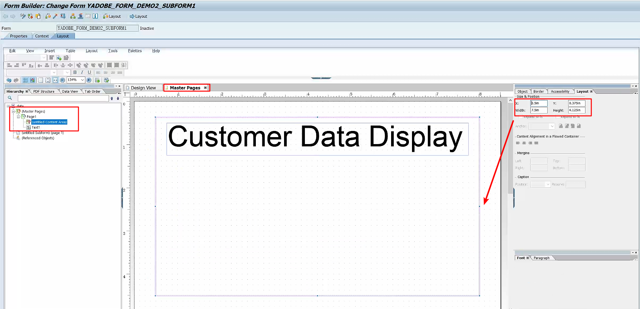Open the font size dropdown
This screenshot has width=640, height=309.
pos(67,72)
